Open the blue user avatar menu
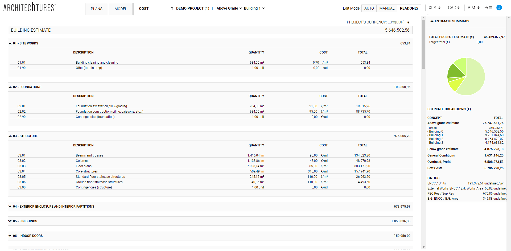 pos(499,8)
